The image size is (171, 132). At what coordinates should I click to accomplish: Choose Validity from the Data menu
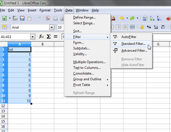(87, 54)
